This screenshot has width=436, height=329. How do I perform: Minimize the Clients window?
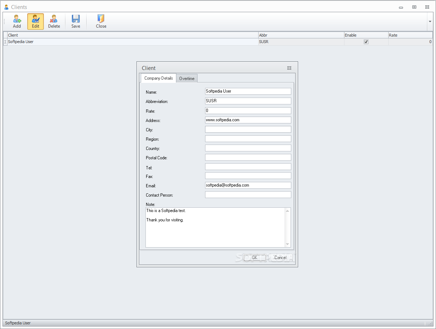pos(401,7)
